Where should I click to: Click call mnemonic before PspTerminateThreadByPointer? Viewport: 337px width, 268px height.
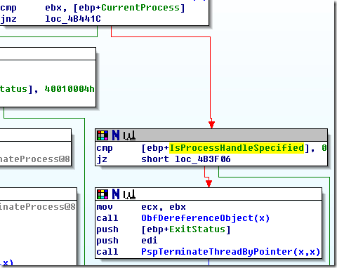[x=107, y=252]
